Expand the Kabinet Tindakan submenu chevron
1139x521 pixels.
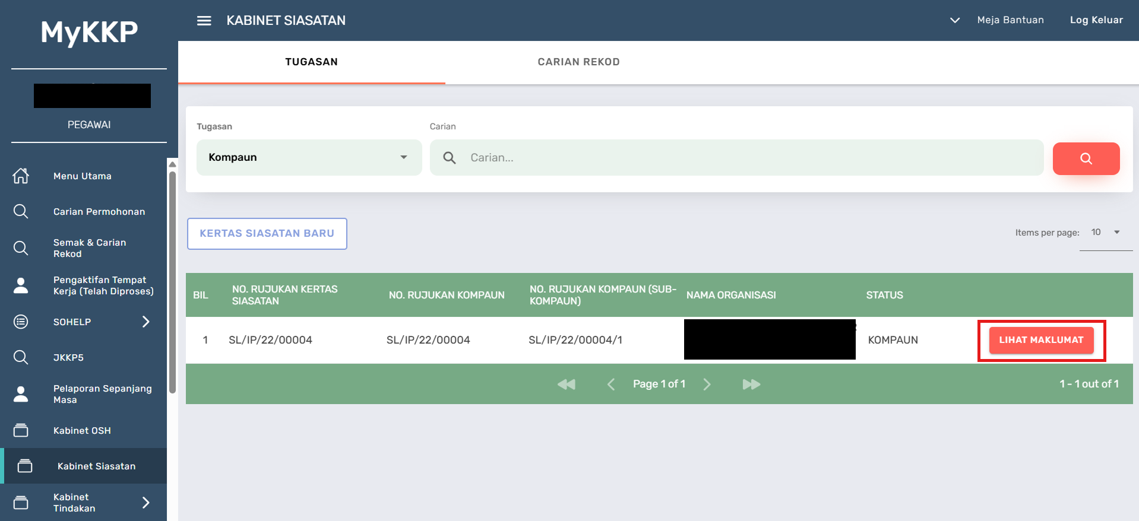tap(146, 503)
